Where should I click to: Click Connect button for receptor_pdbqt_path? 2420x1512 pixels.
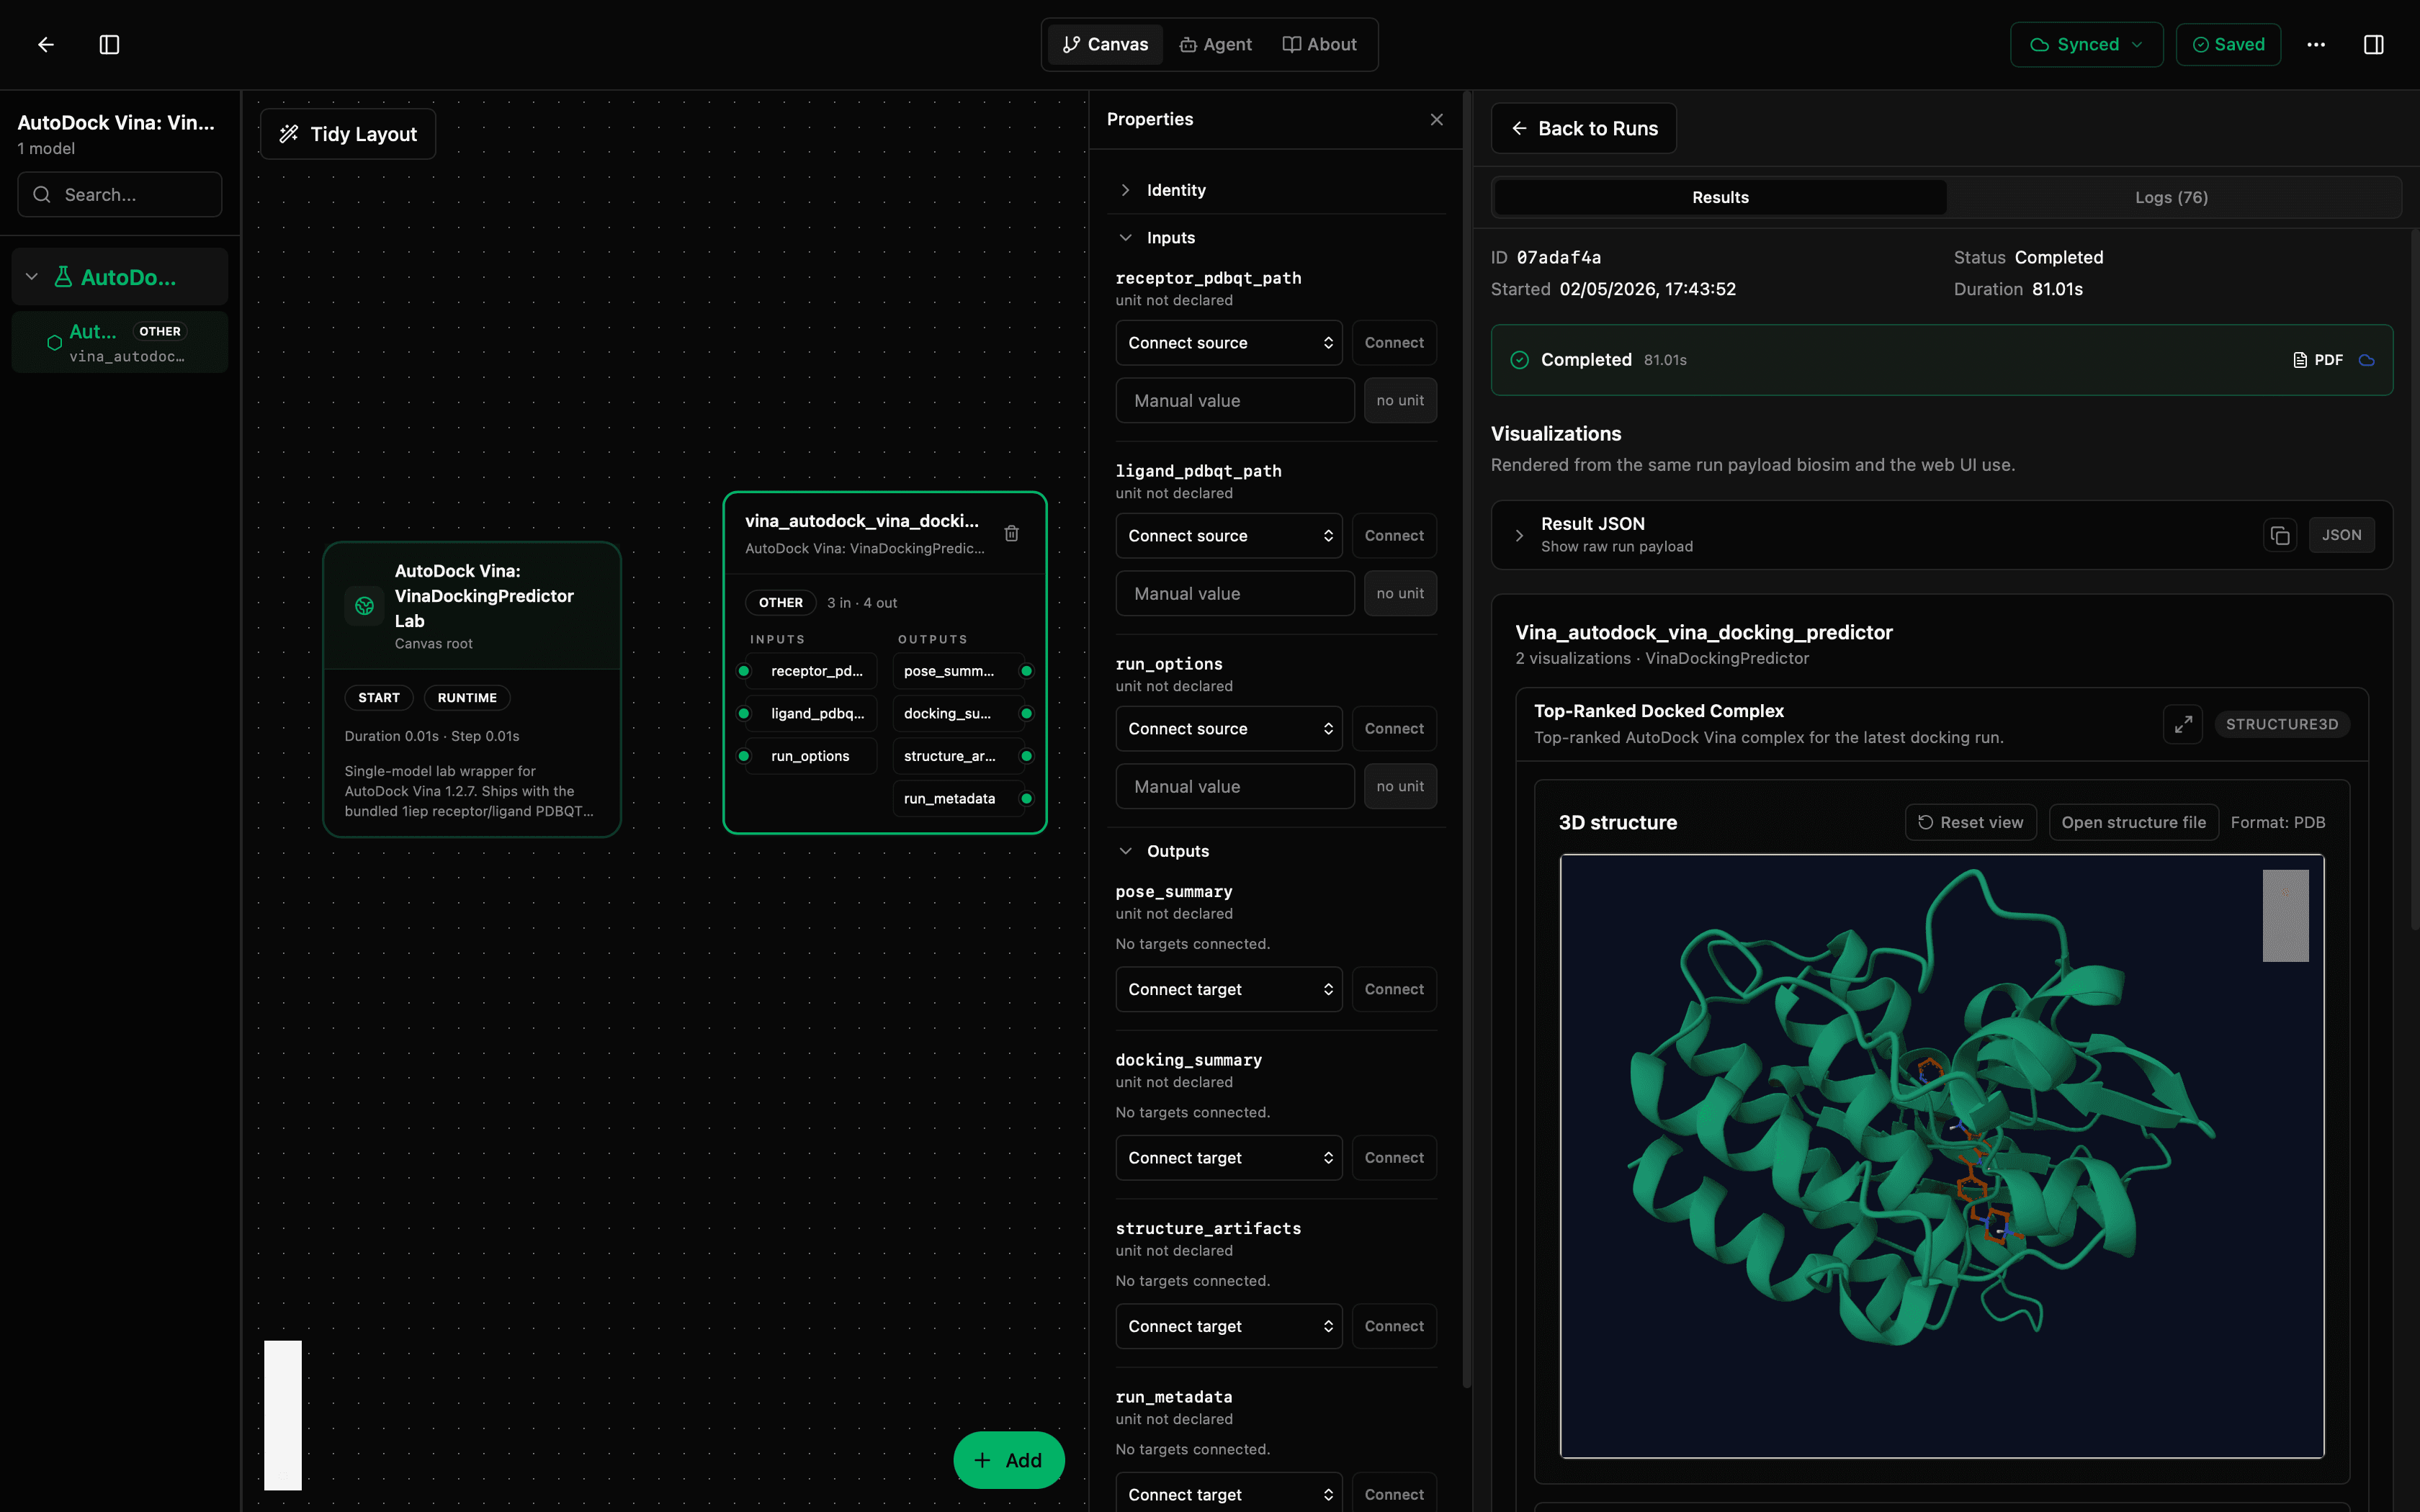(x=1394, y=343)
